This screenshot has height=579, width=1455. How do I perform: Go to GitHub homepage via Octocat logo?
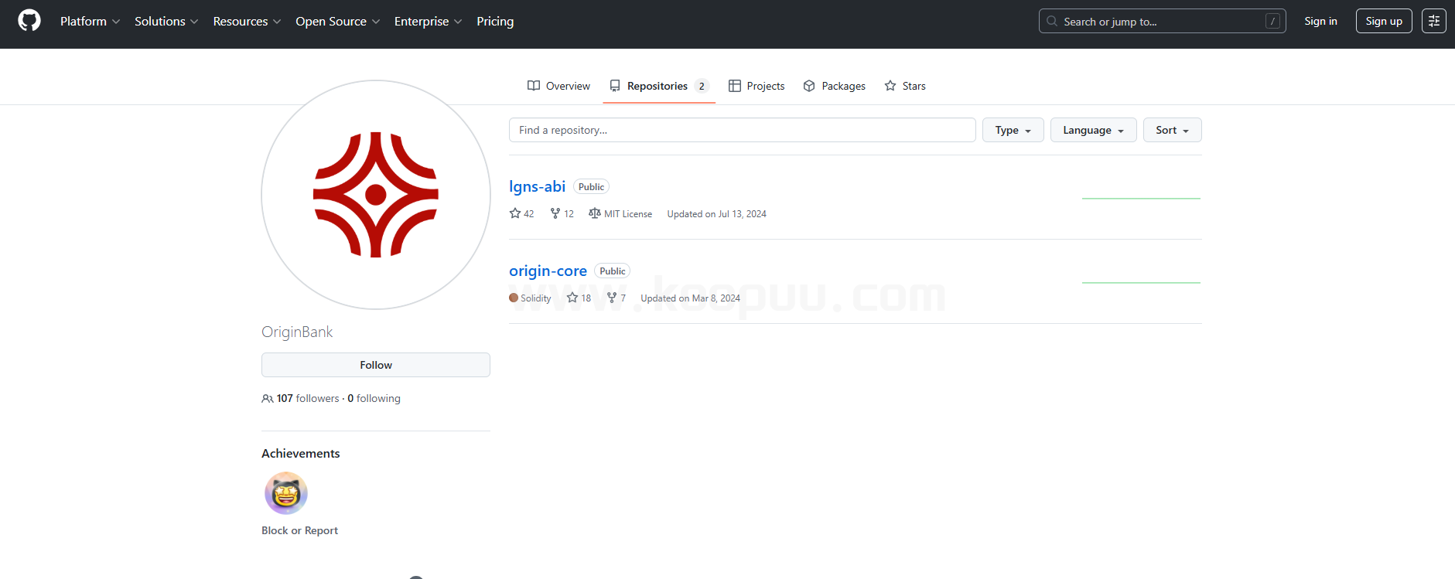pyautogui.click(x=29, y=21)
